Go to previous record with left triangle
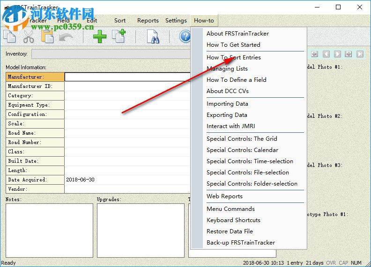371x267 pixels. coord(326,54)
